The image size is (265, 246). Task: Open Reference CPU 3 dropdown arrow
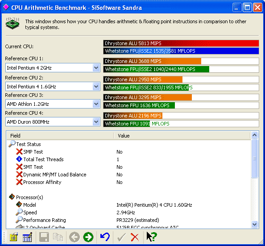[96, 104]
